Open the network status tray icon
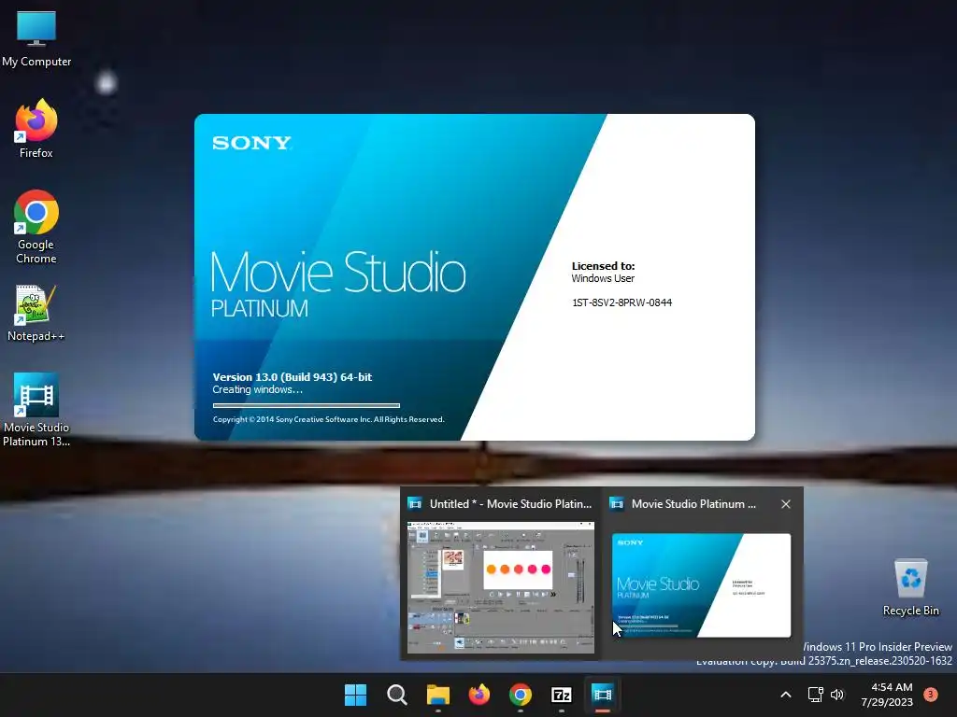This screenshot has height=717, width=957. pos(815,695)
